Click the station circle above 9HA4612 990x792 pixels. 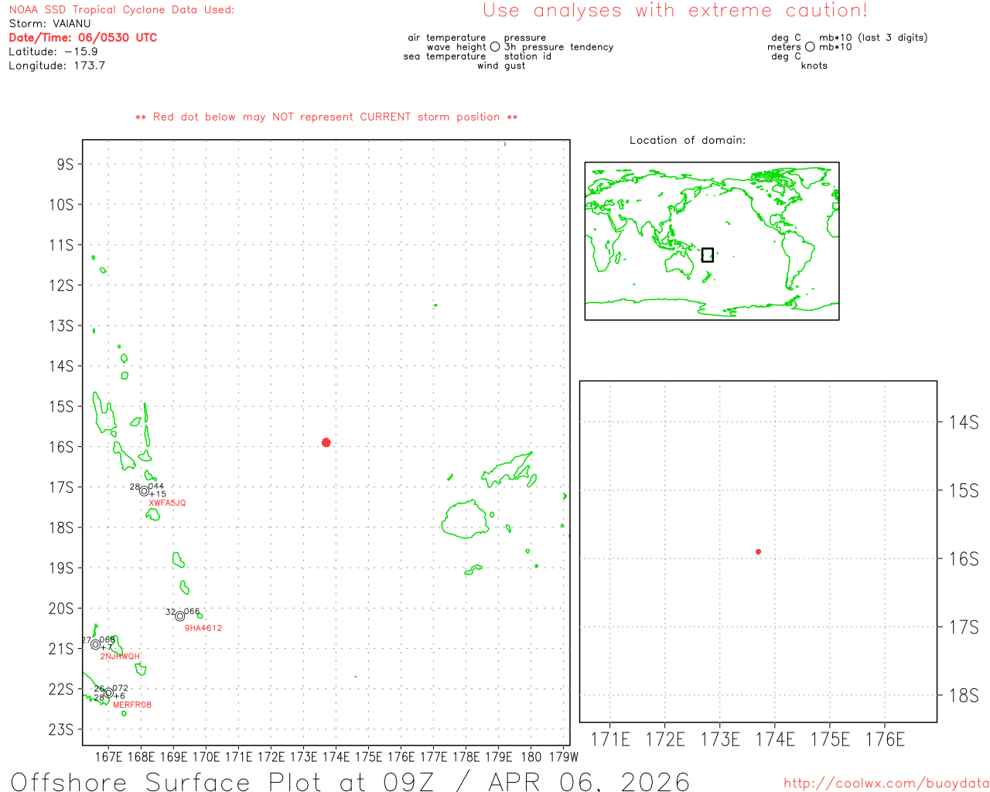[x=180, y=616]
